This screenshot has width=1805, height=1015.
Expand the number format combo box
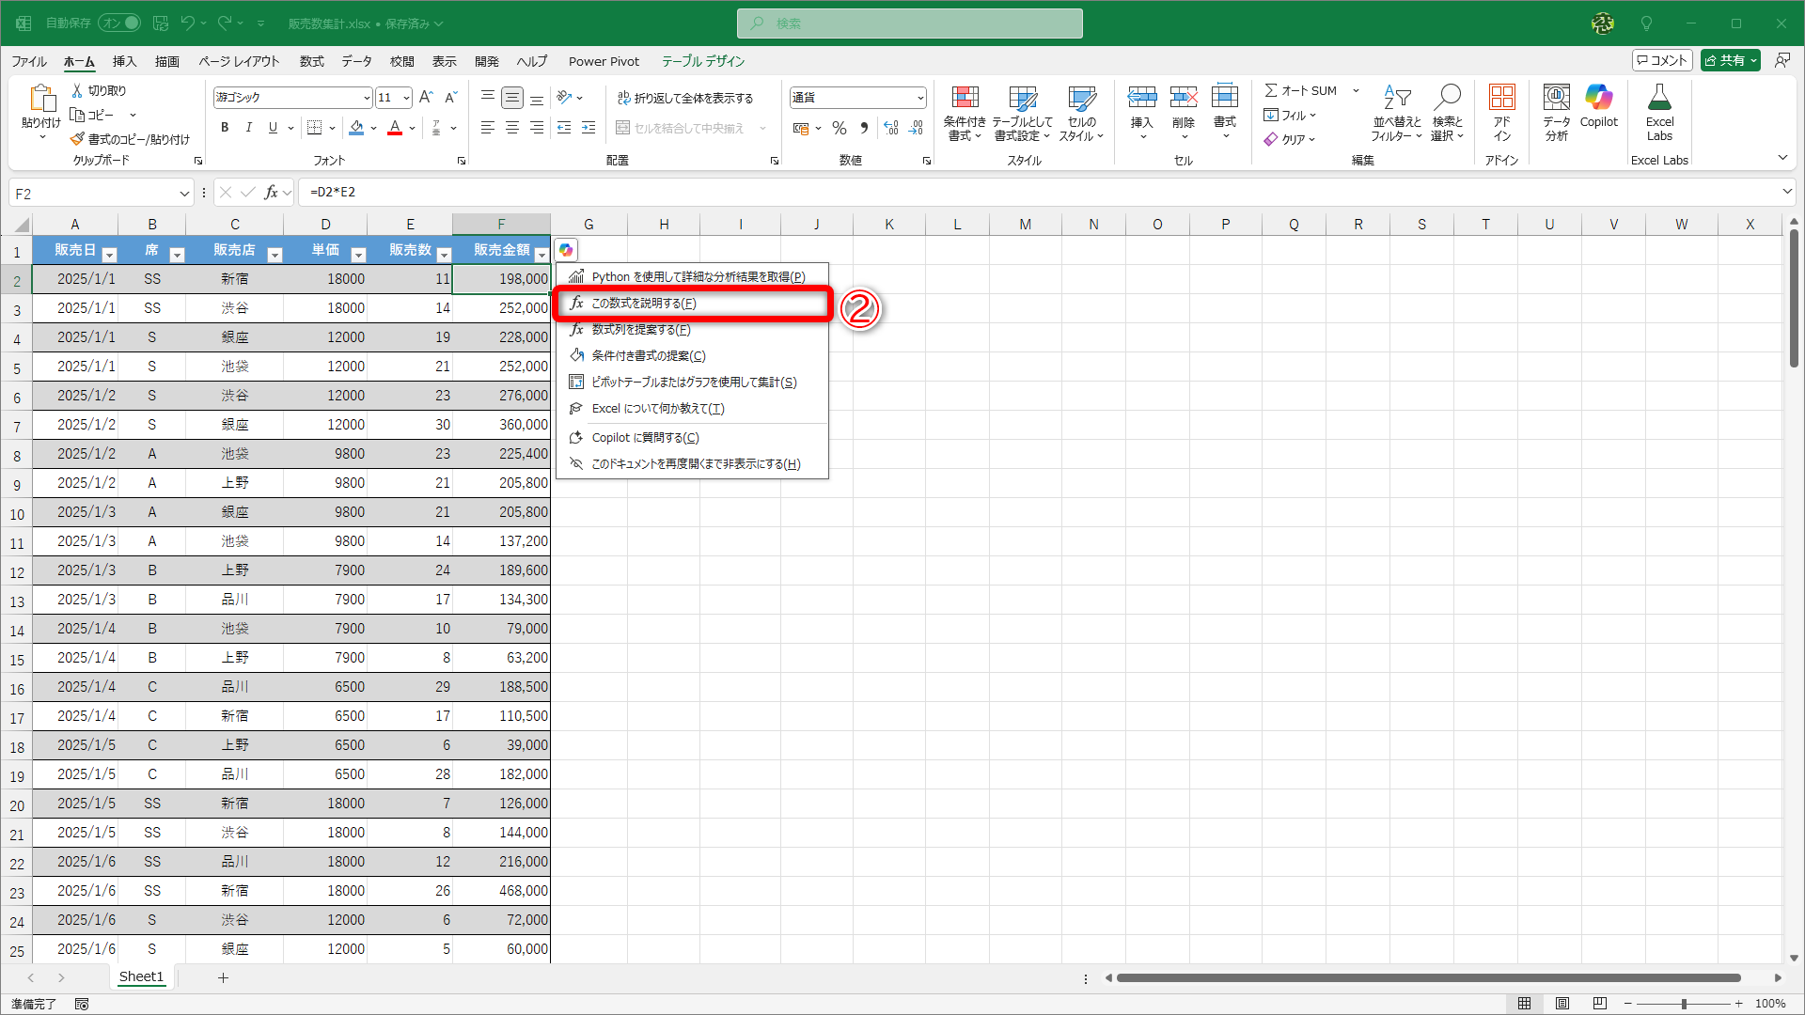920,98
